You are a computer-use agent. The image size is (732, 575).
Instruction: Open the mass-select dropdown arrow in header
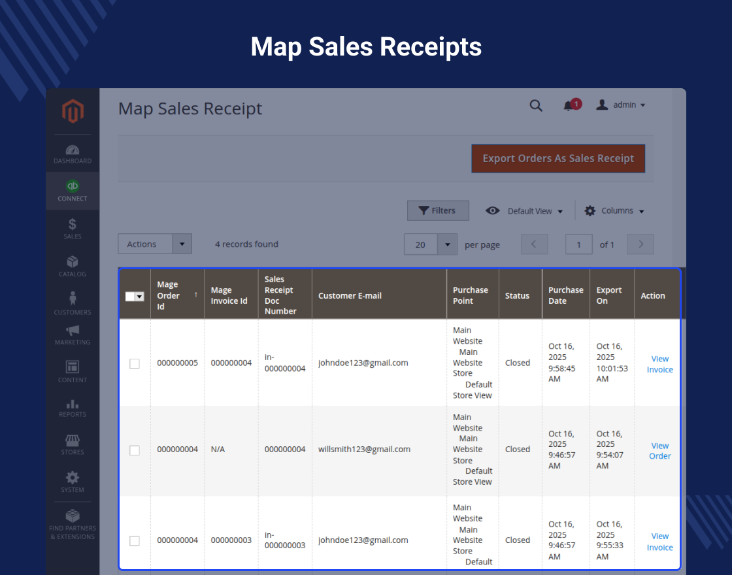[x=140, y=297]
